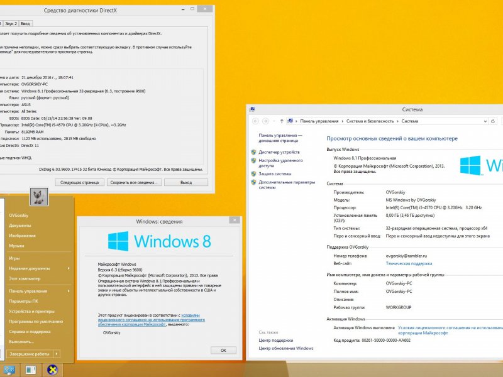Open Условия лицензионного соглашения link in Система
Viewport: 503px width, 377px height.
450,331
